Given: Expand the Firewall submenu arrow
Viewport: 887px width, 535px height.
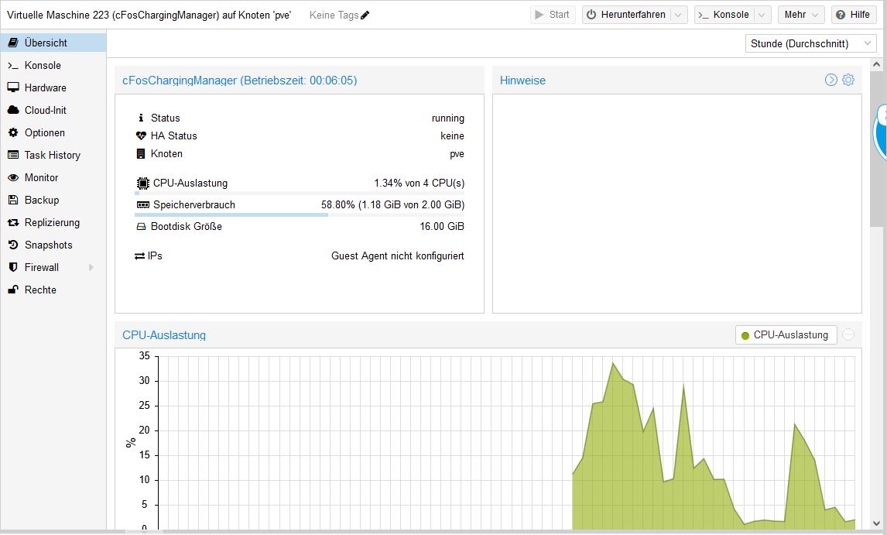Looking at the screenshot, I should [91, 267].
